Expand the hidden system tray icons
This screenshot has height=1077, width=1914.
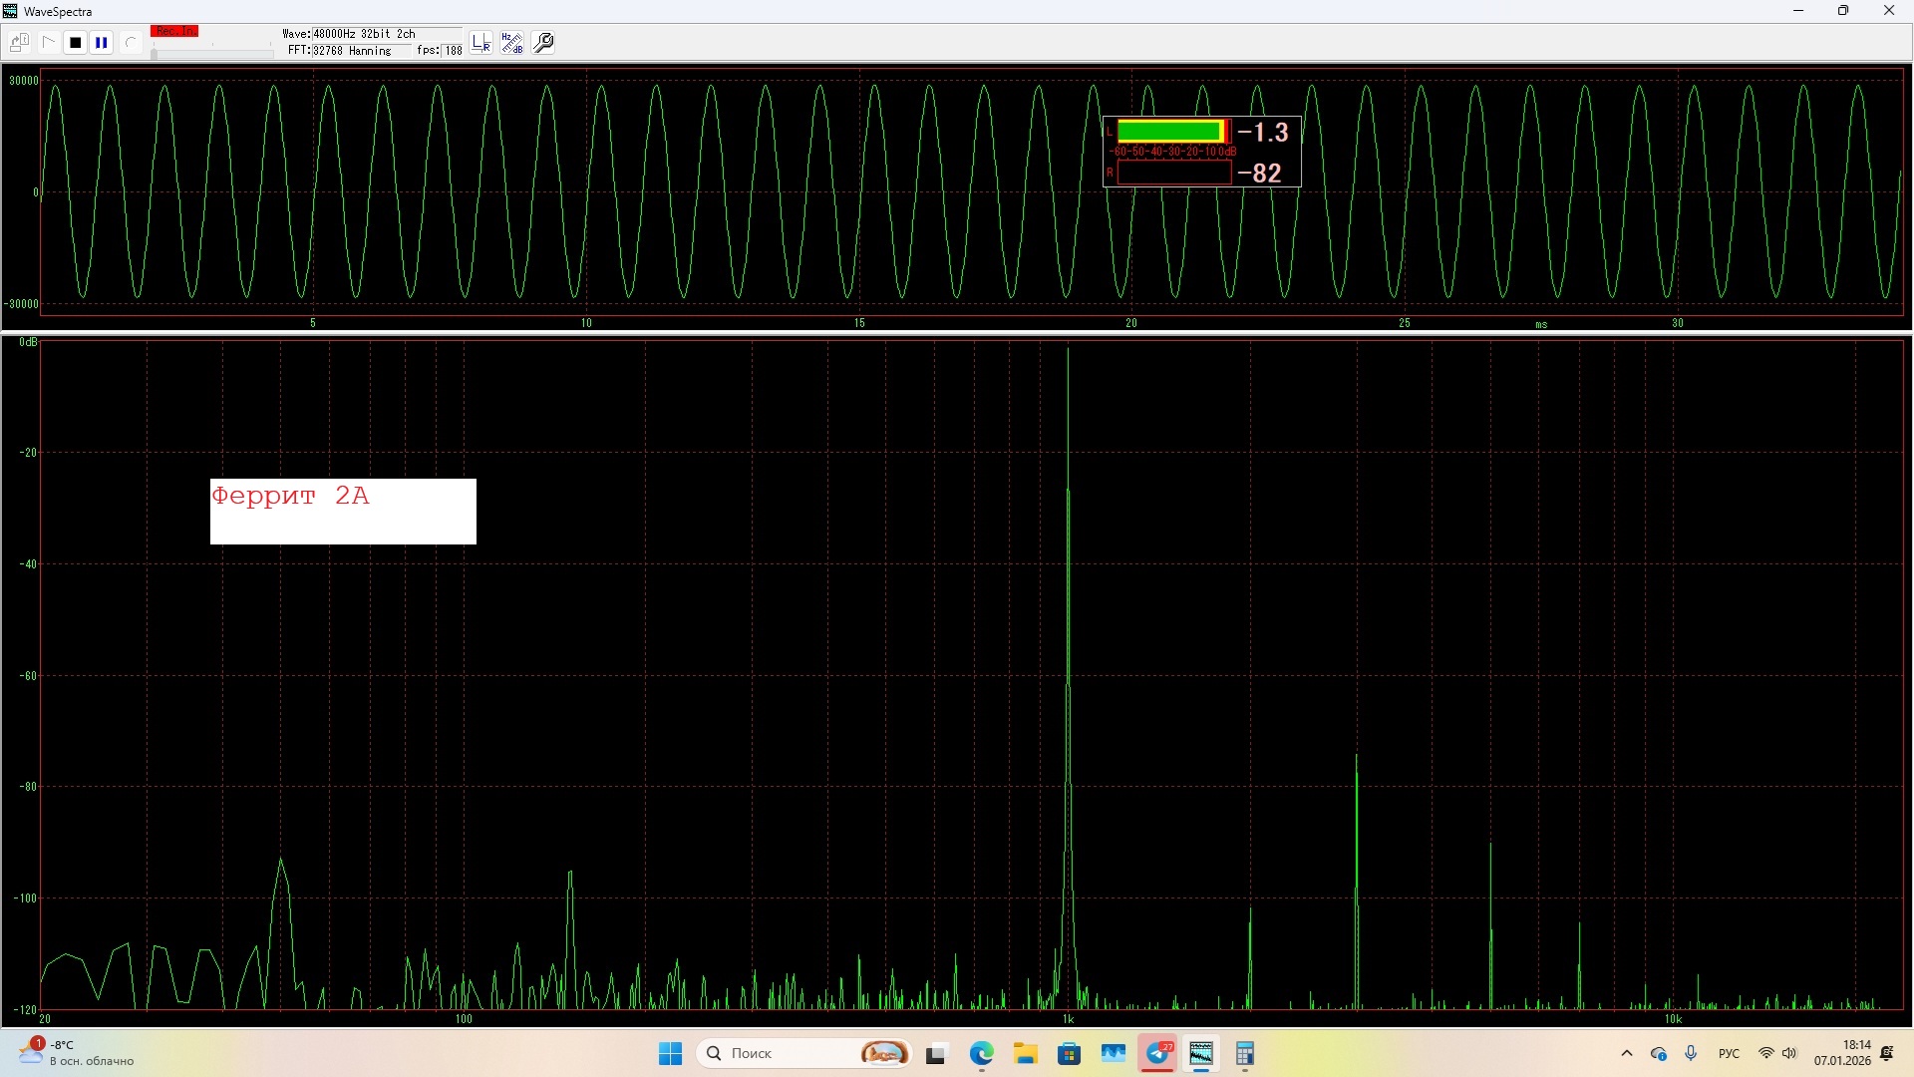coord(1627,1053)
